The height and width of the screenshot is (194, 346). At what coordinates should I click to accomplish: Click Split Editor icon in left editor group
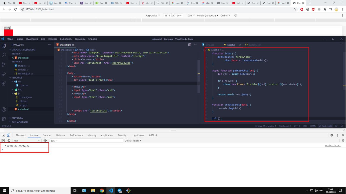point(189,45)
